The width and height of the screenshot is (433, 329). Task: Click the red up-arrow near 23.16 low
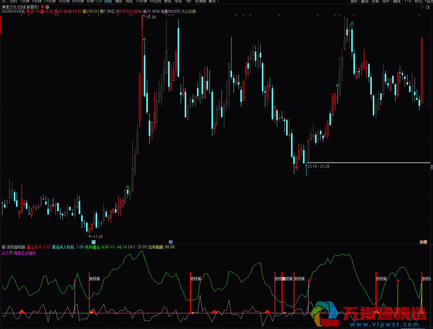[x=296, y=167]
